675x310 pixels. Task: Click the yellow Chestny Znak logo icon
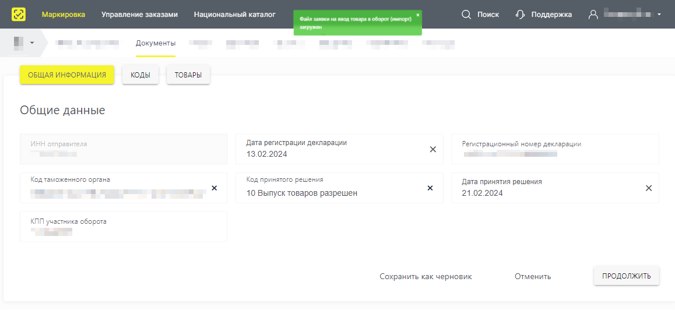point(19,14)
